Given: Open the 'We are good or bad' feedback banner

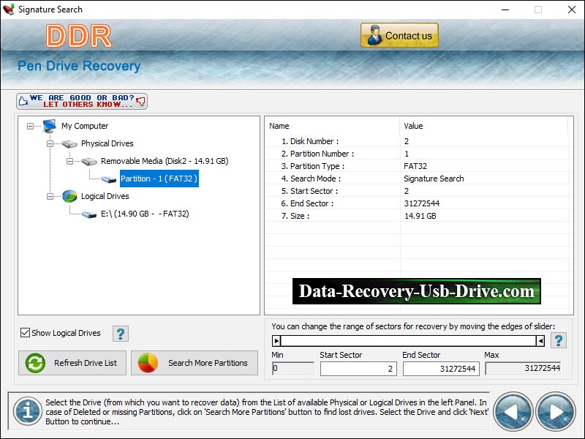Looking at the screenshot, I should 82,101.
